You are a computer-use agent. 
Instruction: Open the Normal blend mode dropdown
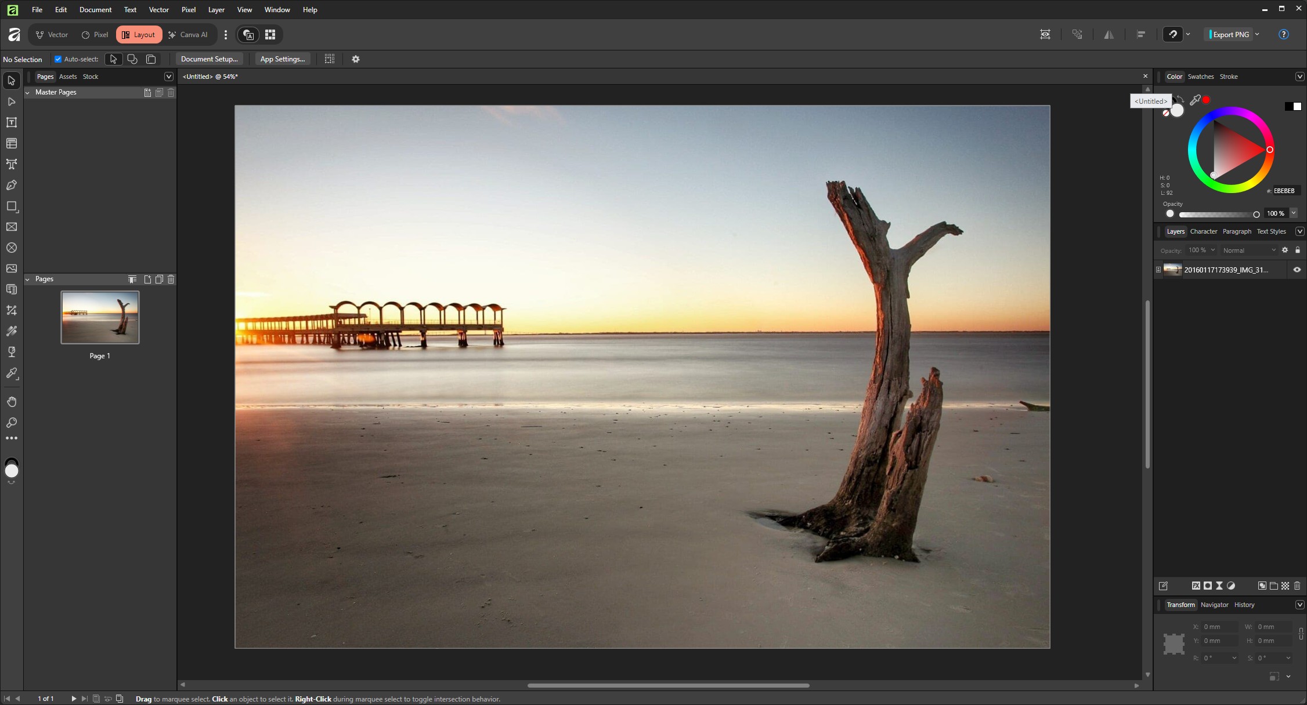click(1248, 250)
